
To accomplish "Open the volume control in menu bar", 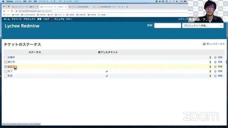I will (177, 1).
